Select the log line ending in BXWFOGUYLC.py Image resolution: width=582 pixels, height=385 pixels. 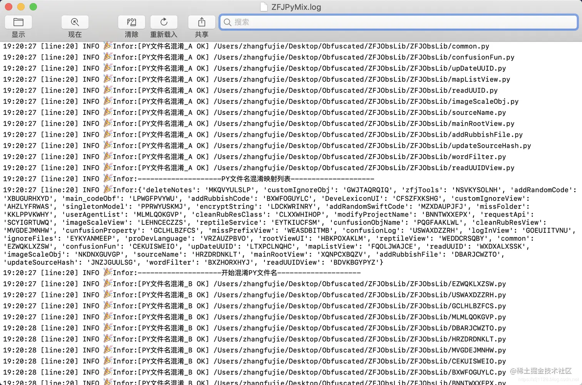(x=254, y=373)
